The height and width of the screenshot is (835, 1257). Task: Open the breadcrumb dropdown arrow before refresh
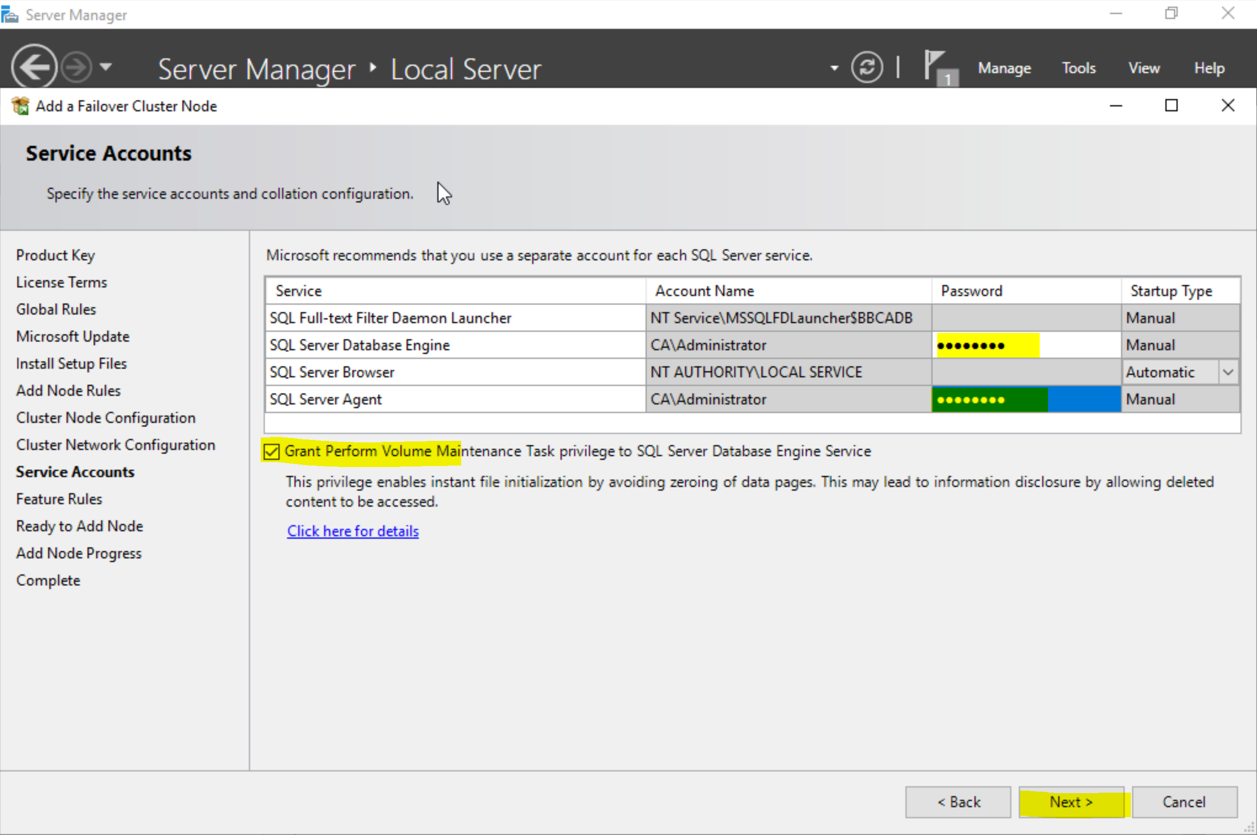click(x=834, y=68)
